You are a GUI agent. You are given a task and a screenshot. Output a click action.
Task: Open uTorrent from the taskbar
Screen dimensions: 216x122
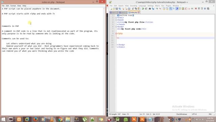85,119
